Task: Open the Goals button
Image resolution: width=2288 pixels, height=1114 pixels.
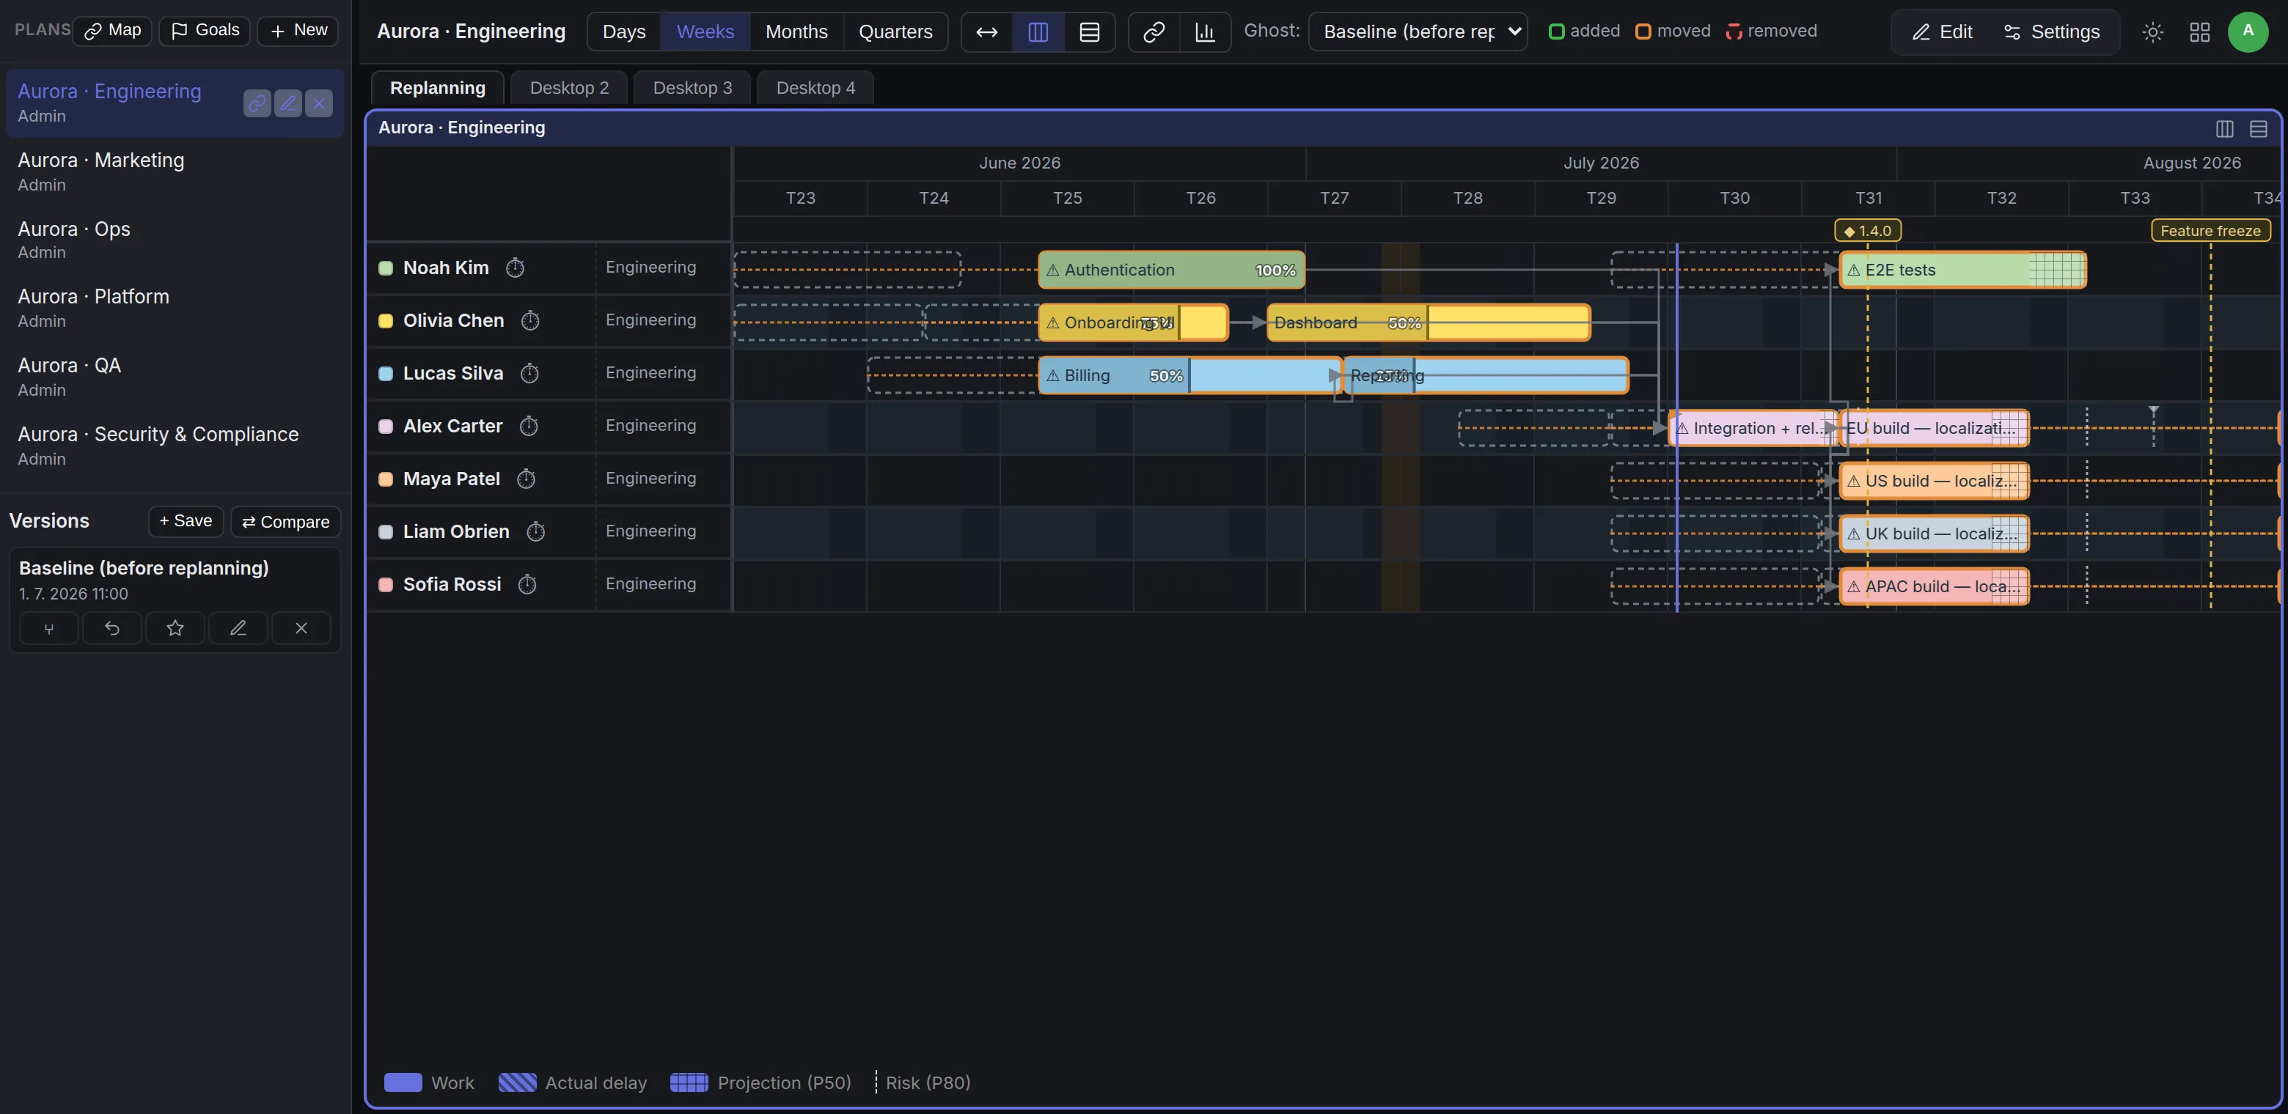Action: [x=205, y=31]
